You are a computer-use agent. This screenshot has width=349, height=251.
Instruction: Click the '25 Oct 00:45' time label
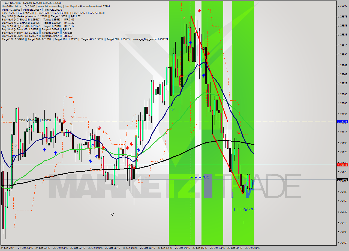pos(60,248)
